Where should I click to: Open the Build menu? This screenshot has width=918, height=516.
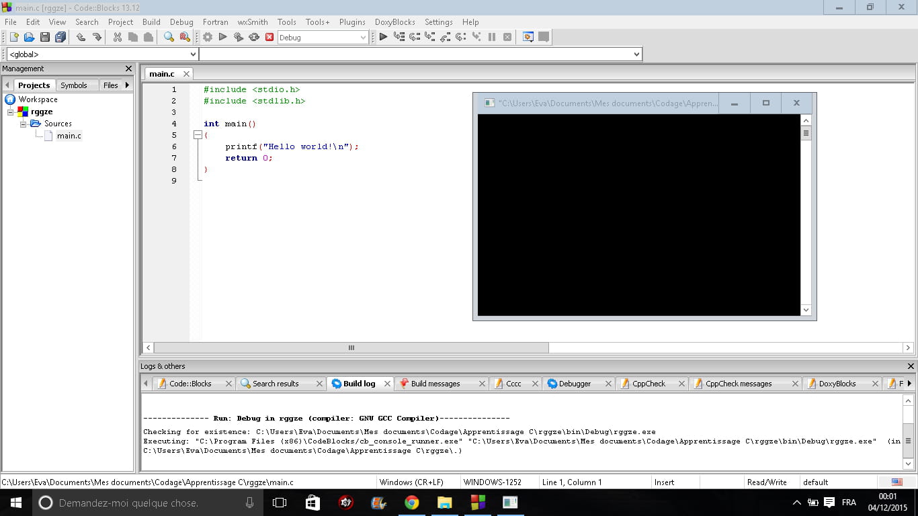click(x=151, y=22)
